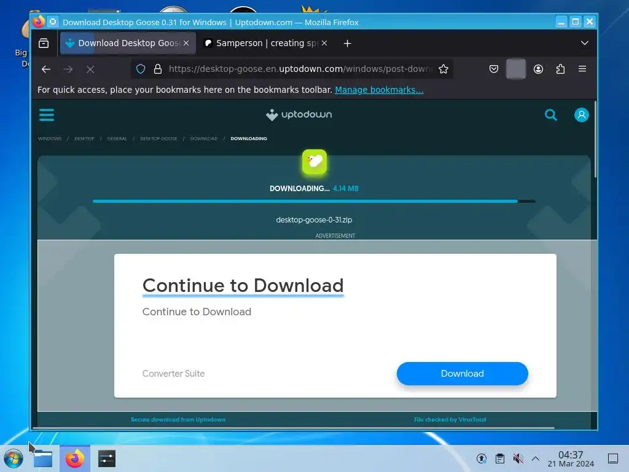629x472 pixels.
Task: Switch to Download Desktop Goose tab
Action: [128, 44]
